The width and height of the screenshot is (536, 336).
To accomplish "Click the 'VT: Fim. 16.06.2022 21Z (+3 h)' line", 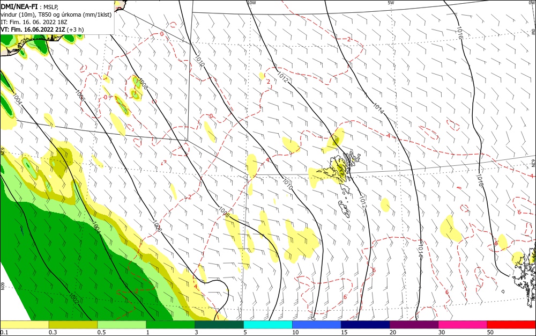I will [x=42, y=30].
